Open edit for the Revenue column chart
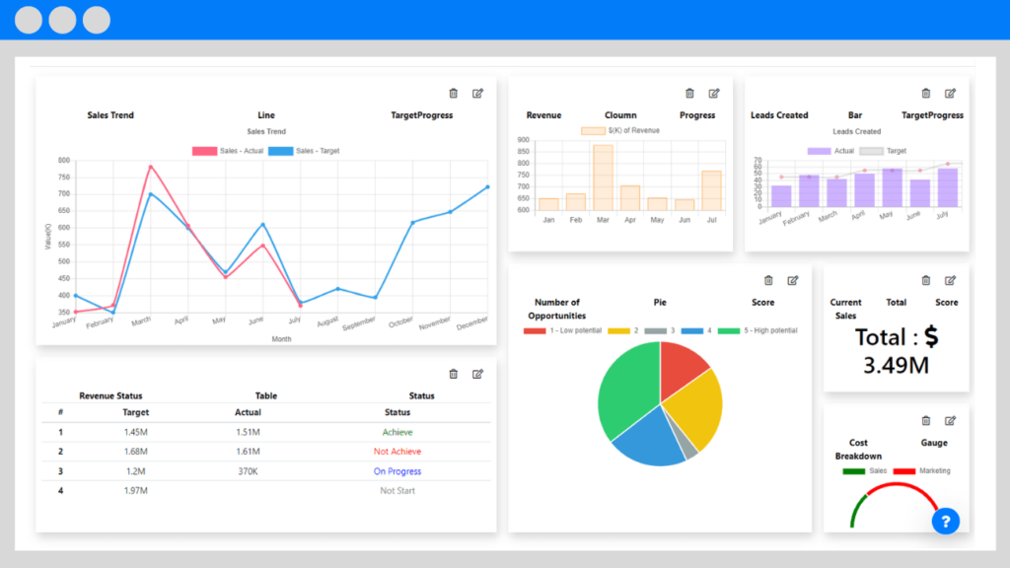Screen dimensions: 1010x568 tap(714, 94)
